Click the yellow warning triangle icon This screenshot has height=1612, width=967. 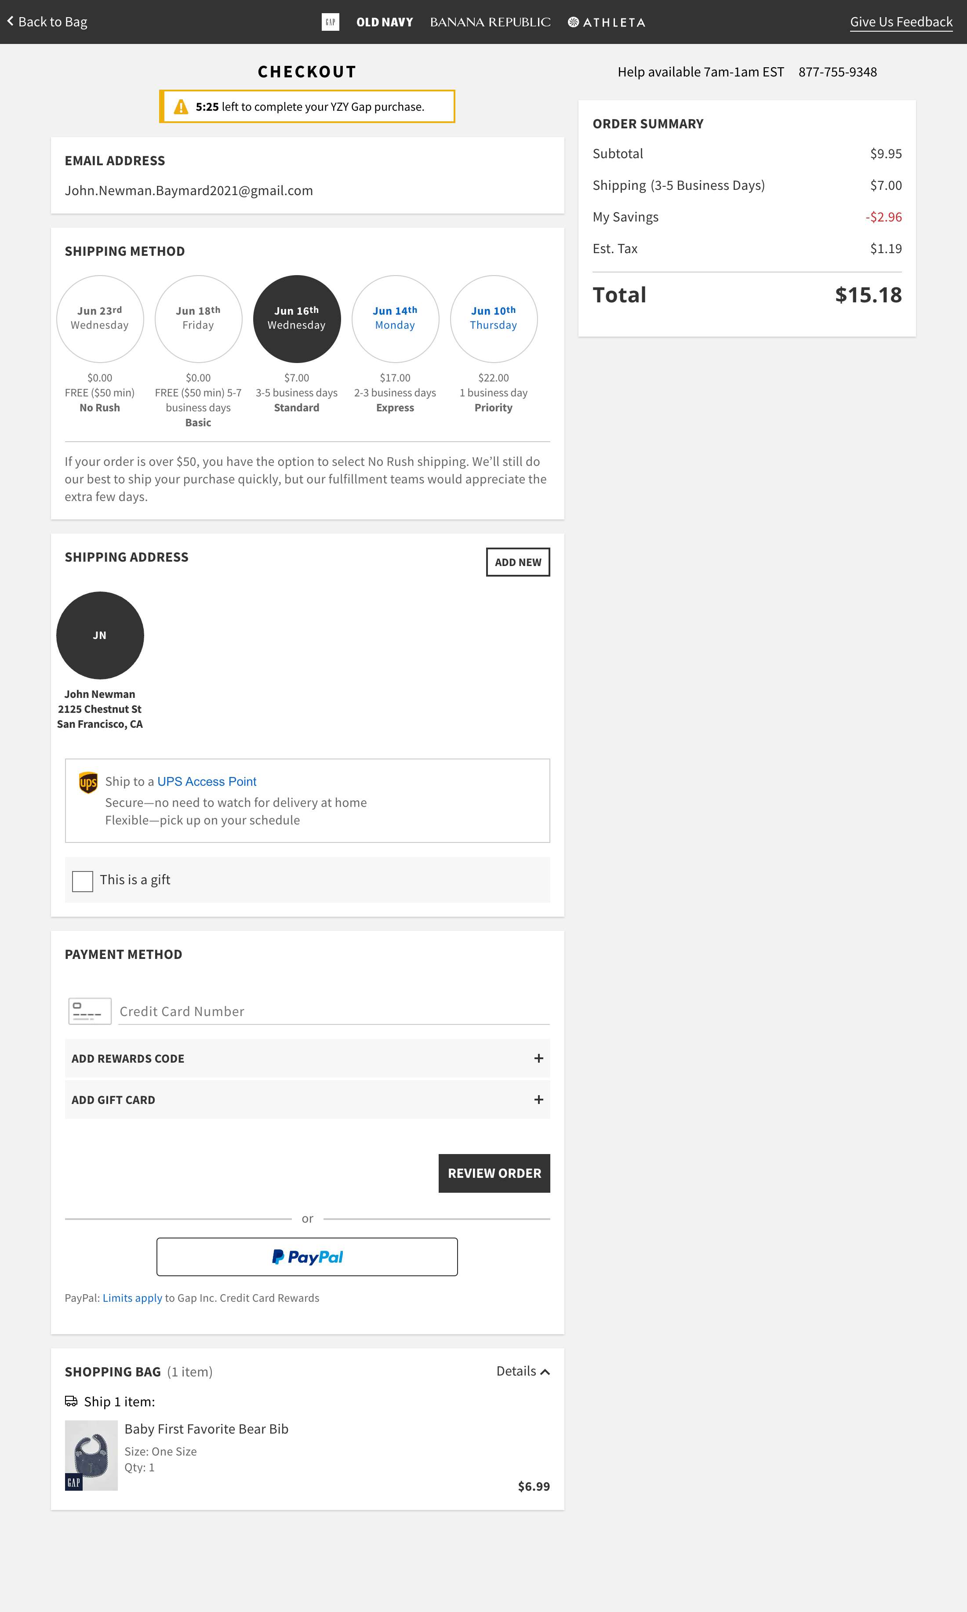coord(181,107)
